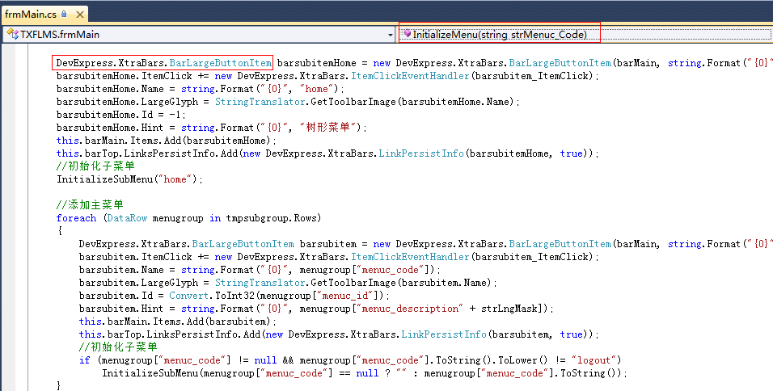
Task: Click the strLngMask variable
Action: coord(509,309)
